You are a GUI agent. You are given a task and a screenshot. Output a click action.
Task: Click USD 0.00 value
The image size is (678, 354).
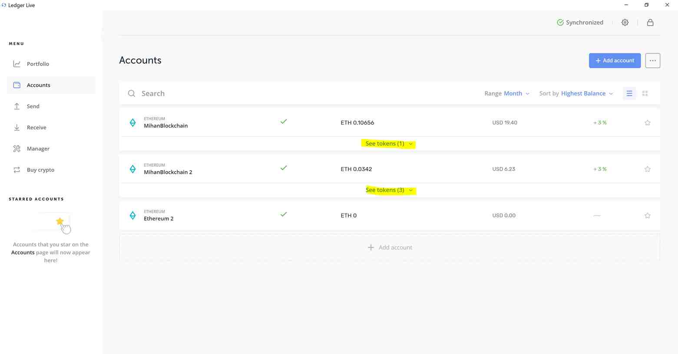(x=504, y=215)
